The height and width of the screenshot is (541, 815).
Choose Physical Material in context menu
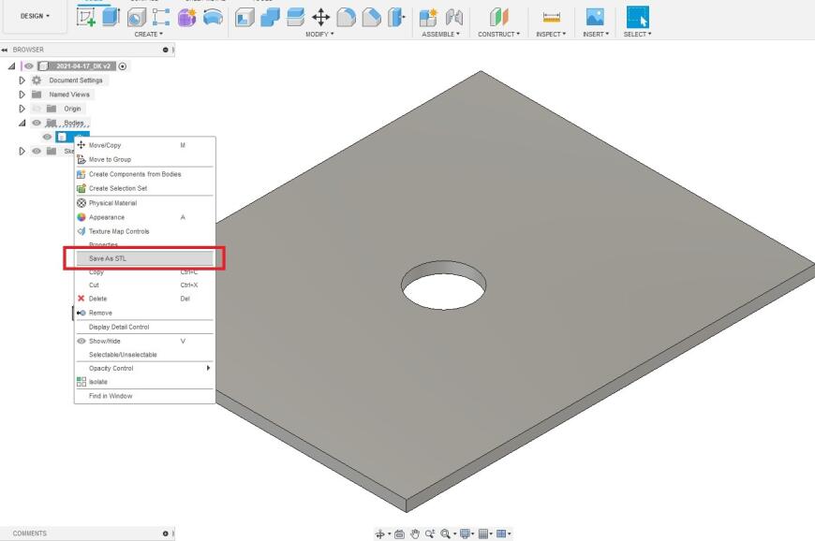pyautogui.click(x=144, y=203)
